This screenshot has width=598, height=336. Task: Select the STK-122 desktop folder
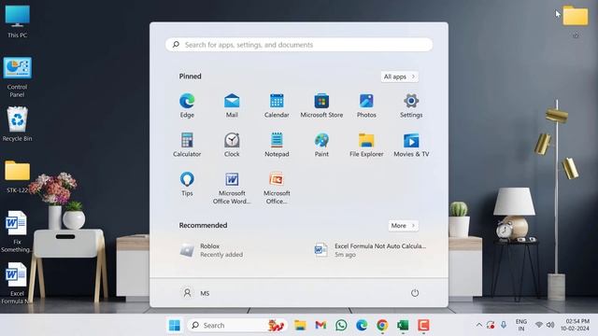pyautogui.click(x=17, y=176)
